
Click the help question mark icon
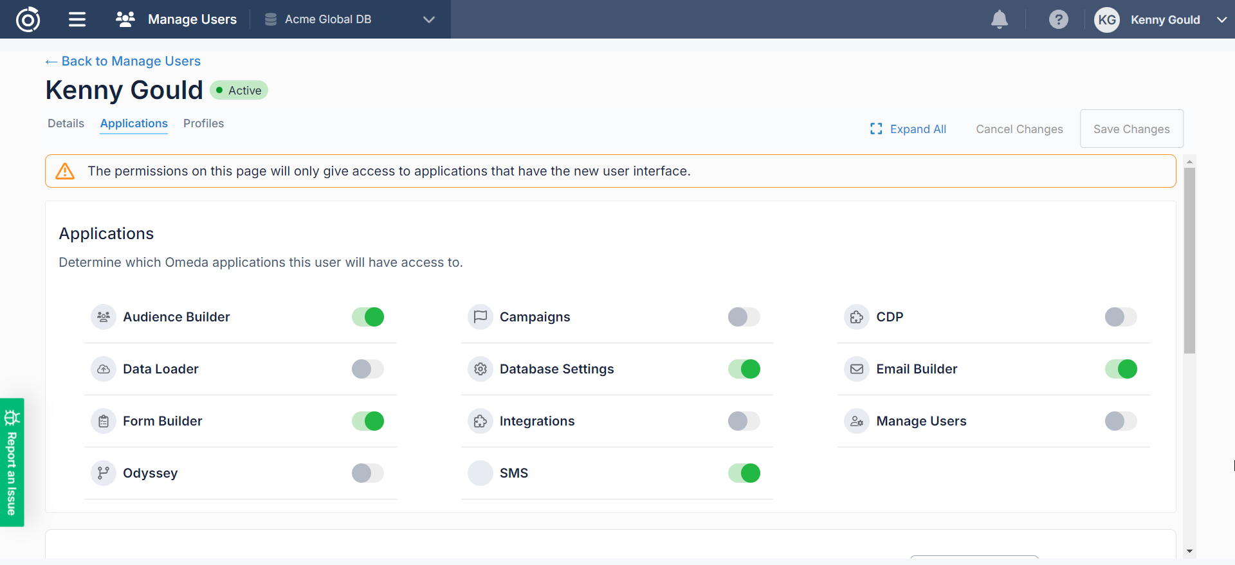click(1058, 19)
